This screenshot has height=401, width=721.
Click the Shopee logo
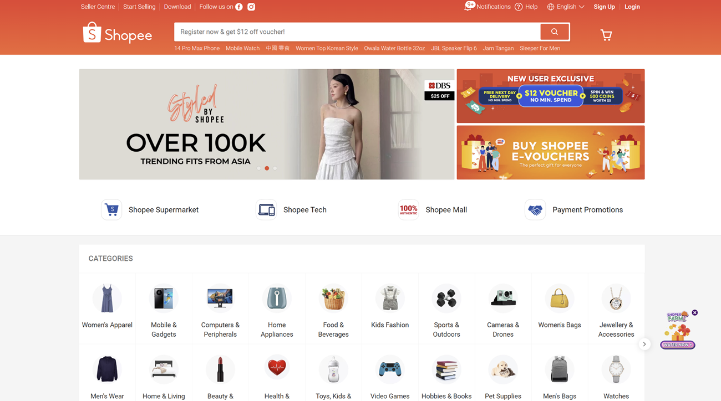(x=118, y=33)
